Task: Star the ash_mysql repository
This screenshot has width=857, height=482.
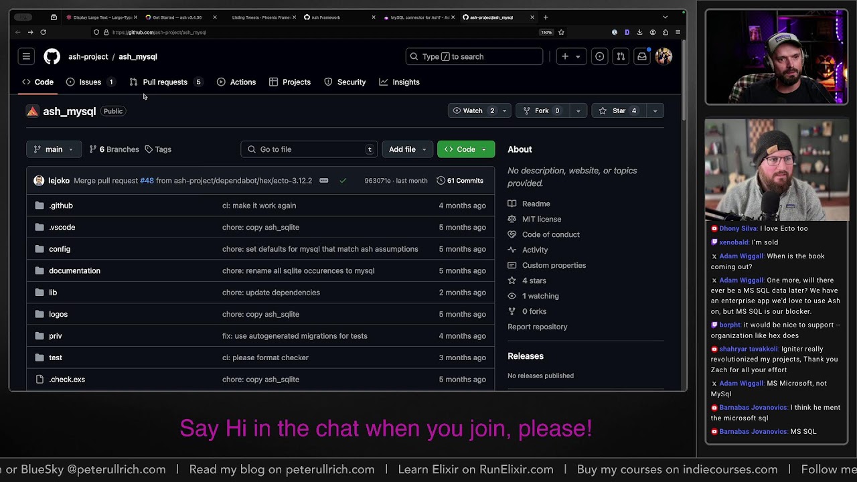Action: coord(619,111)
